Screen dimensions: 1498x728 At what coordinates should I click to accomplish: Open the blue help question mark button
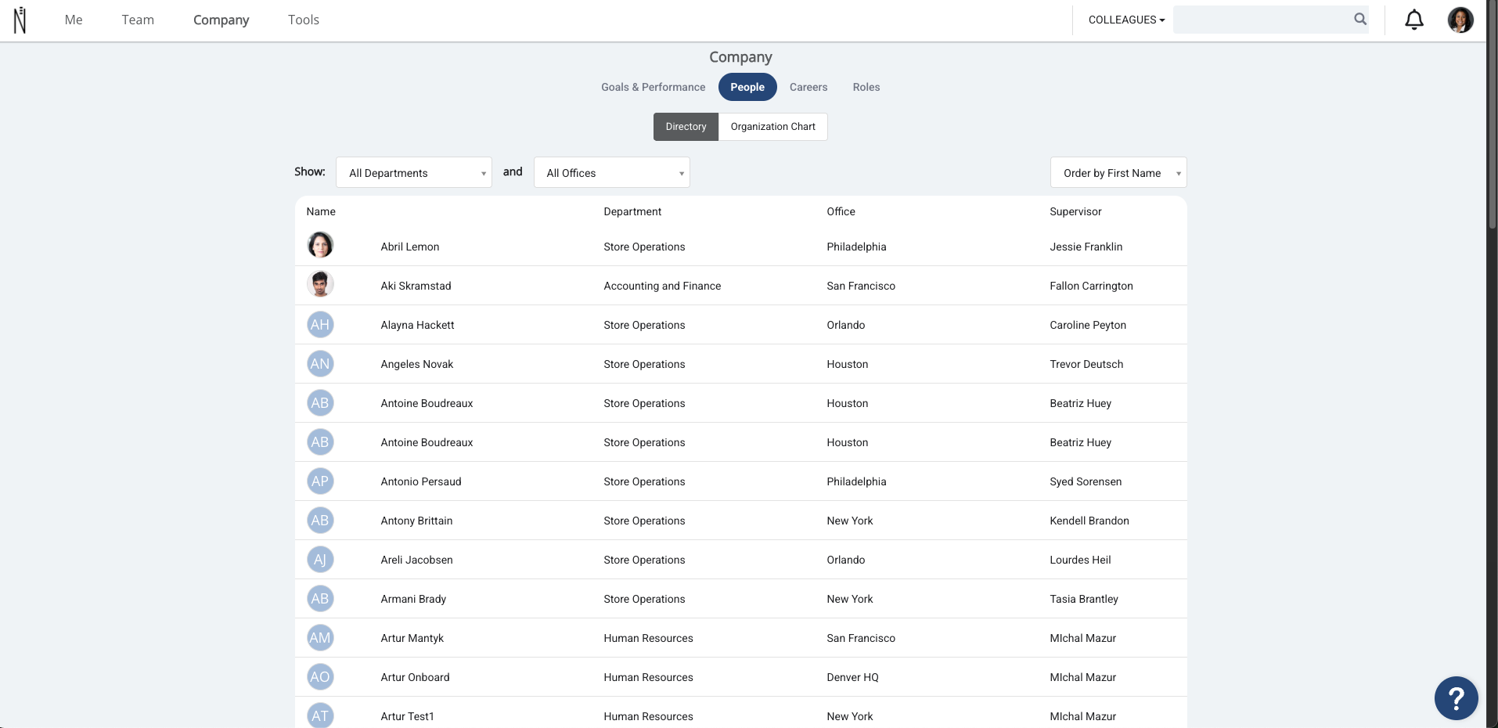[x=1456, y=697]
